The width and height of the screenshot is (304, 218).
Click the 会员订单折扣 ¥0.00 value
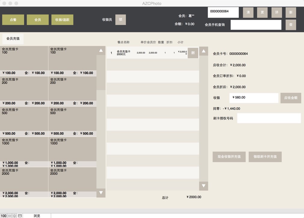point(241,76)
